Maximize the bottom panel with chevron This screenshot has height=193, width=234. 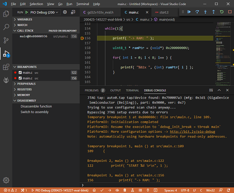point(219,90)
